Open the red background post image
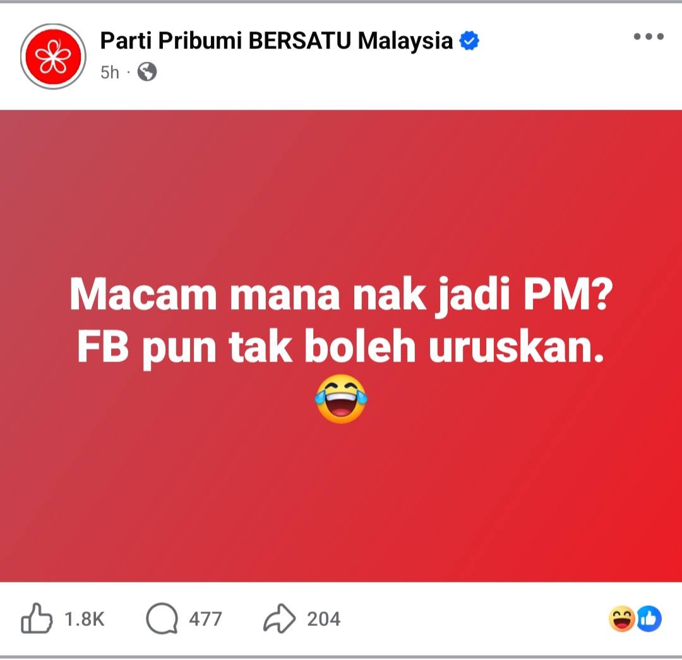The image size is (682, 660). pos(341,346)
